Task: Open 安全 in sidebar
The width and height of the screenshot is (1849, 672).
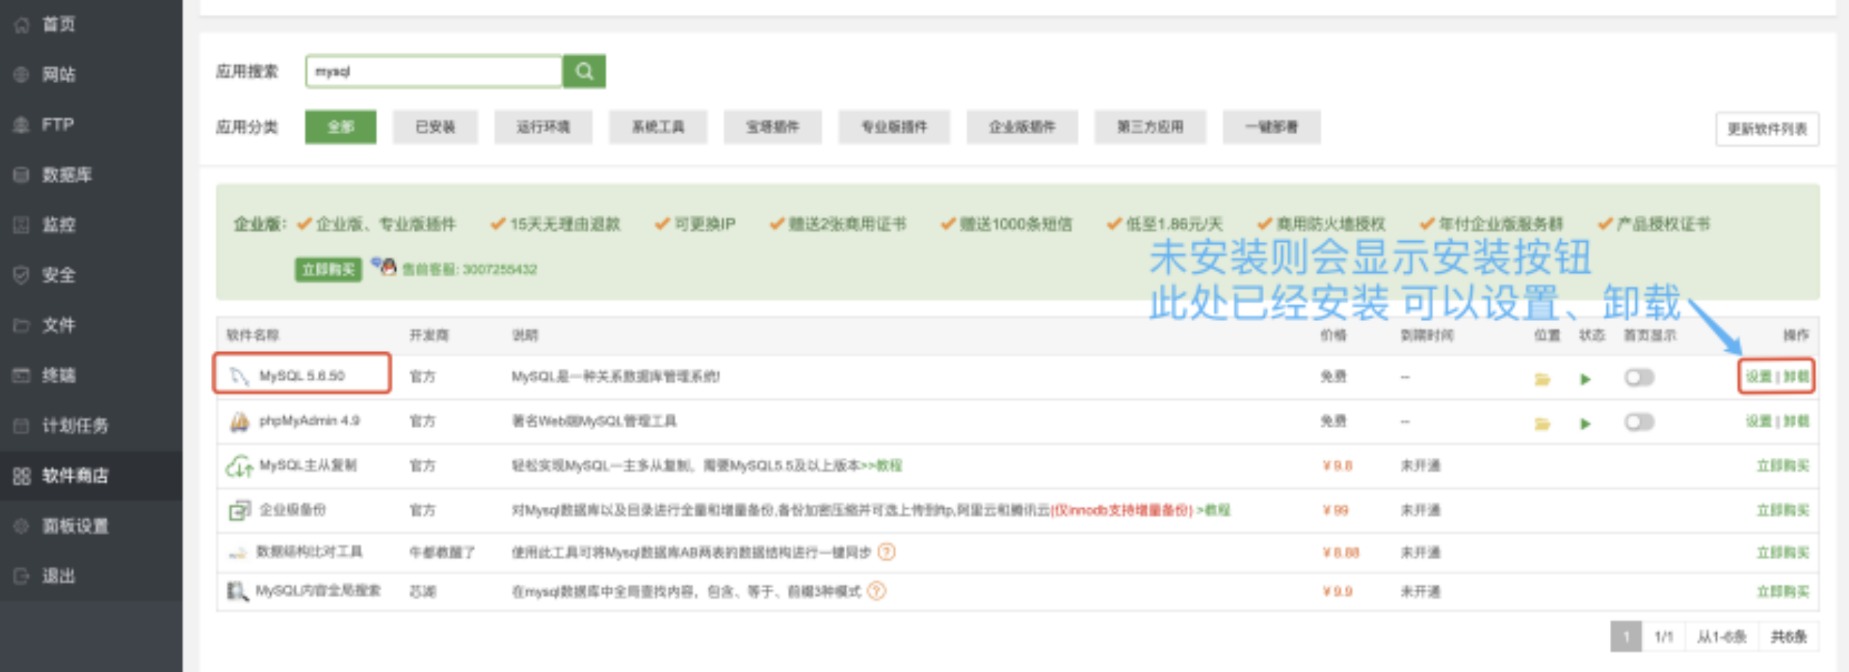Action: coord(59,275)
